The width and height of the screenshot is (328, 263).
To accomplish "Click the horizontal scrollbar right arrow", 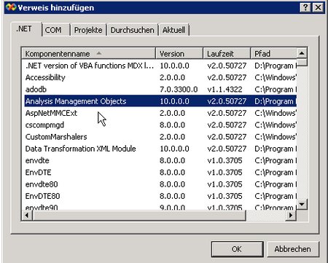I will click(291, 215).
